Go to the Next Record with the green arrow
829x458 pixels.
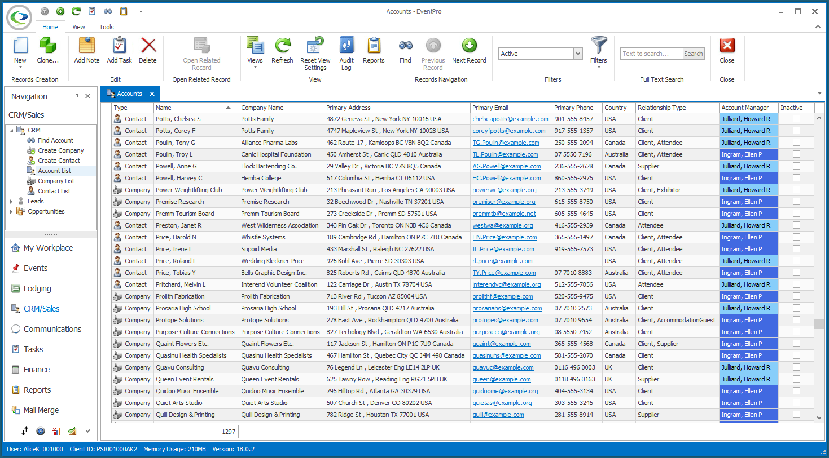click(469, 46)
